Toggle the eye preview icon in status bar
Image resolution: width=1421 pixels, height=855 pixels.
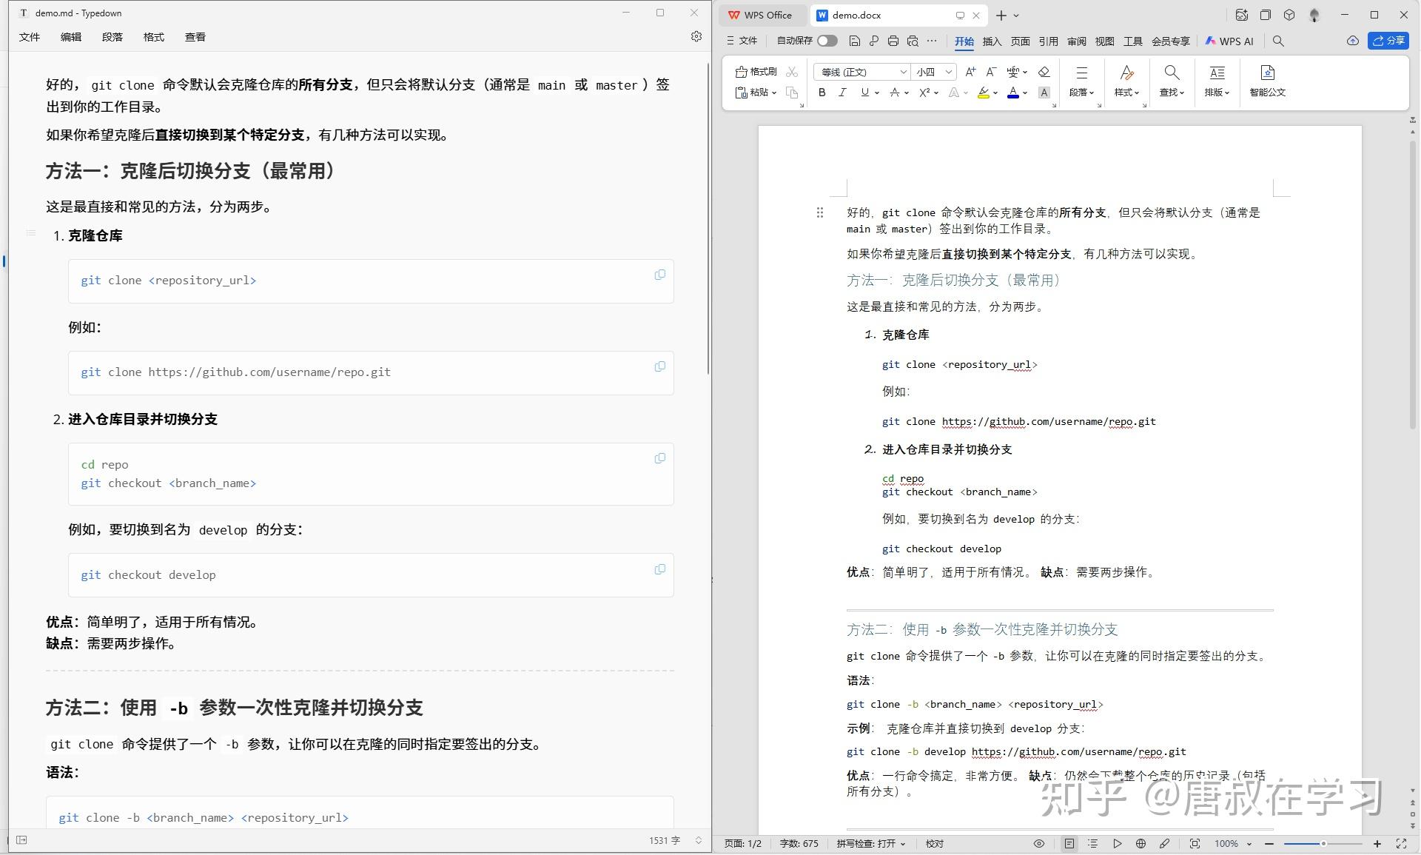tap(1038, 843)
